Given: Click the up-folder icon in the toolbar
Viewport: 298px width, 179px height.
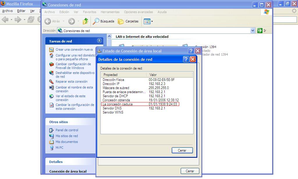Looking at the screenshot, I should pyautogui.click(x=85, y=21).
